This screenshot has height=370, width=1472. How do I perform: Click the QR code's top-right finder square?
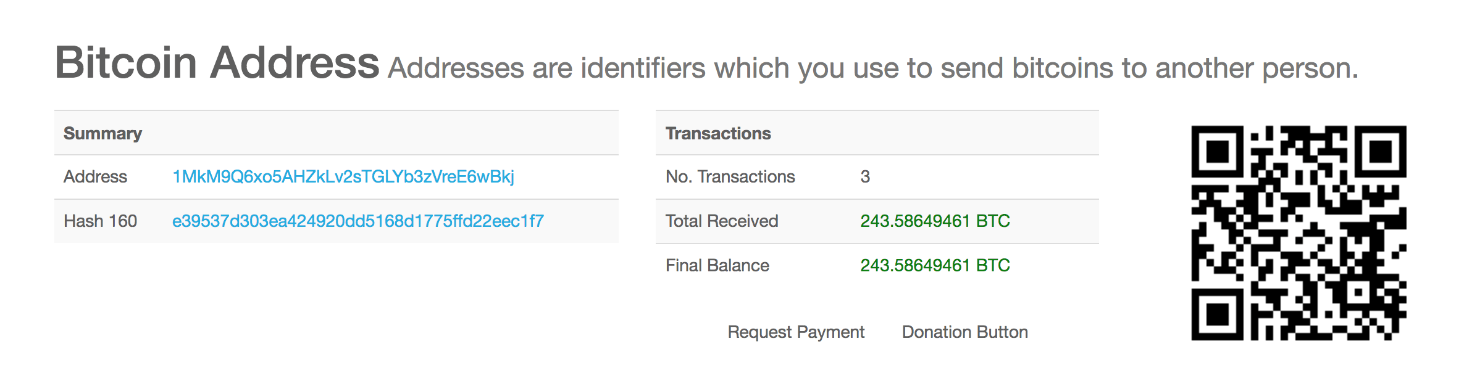tap(1381, 151)
